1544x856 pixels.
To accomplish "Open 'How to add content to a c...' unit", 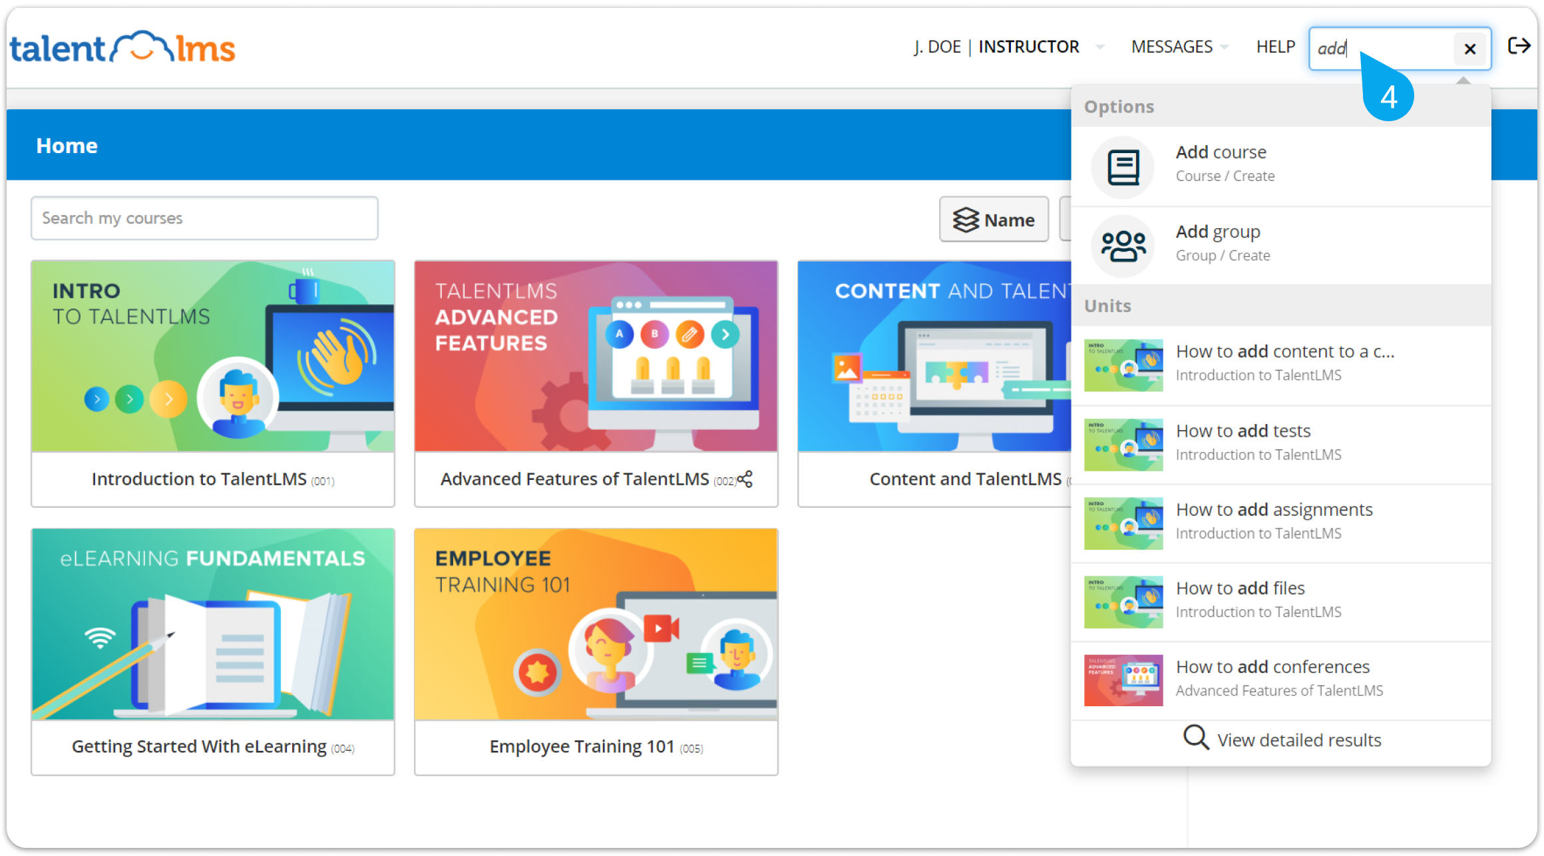I will (1281, 365).
